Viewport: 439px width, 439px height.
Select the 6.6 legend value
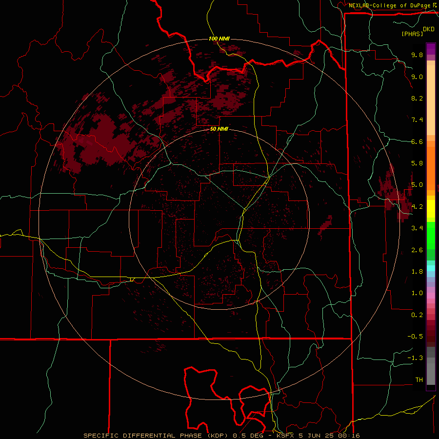pyautogui.click(x=417, y=141)
